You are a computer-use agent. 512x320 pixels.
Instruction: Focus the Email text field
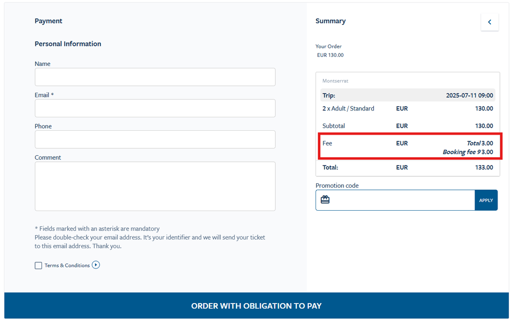coord(155,108)
